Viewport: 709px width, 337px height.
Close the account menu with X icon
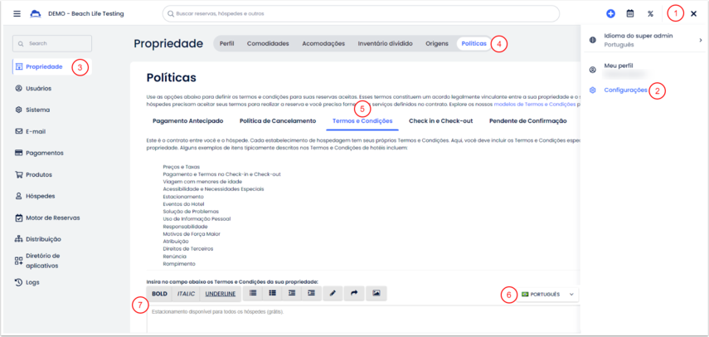pyautogui.click(x=693, y=14)
